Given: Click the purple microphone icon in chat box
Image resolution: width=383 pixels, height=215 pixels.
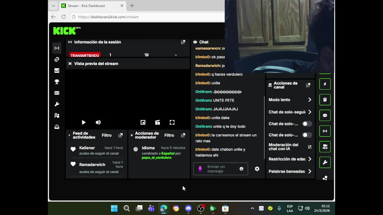Looking at the screenshot, I should click(x=200, y=169).
